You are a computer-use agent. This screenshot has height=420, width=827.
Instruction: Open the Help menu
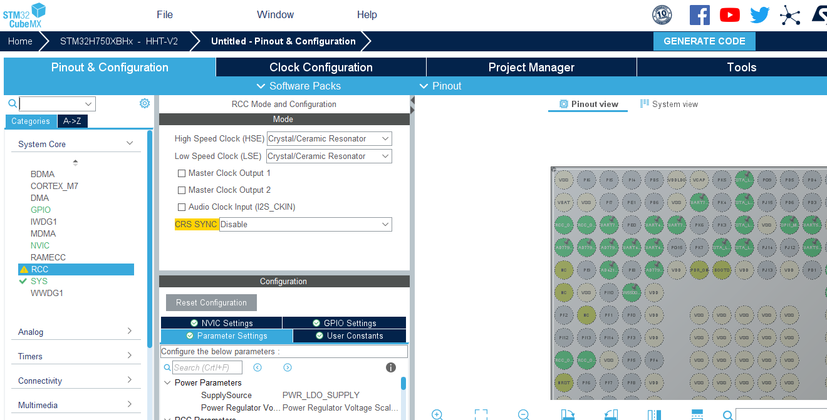coord(367,14)
